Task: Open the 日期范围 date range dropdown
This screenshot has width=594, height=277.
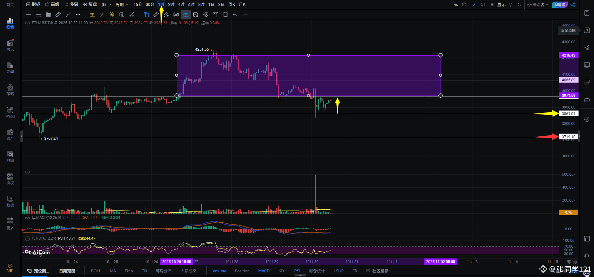Action: click(x=69, y=271)
